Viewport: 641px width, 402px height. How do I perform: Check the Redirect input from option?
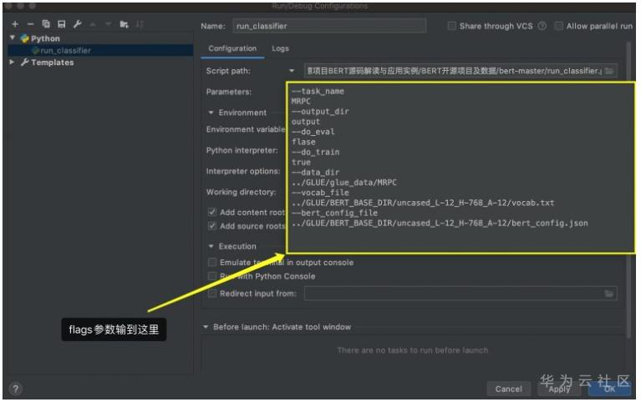point(212,294)
